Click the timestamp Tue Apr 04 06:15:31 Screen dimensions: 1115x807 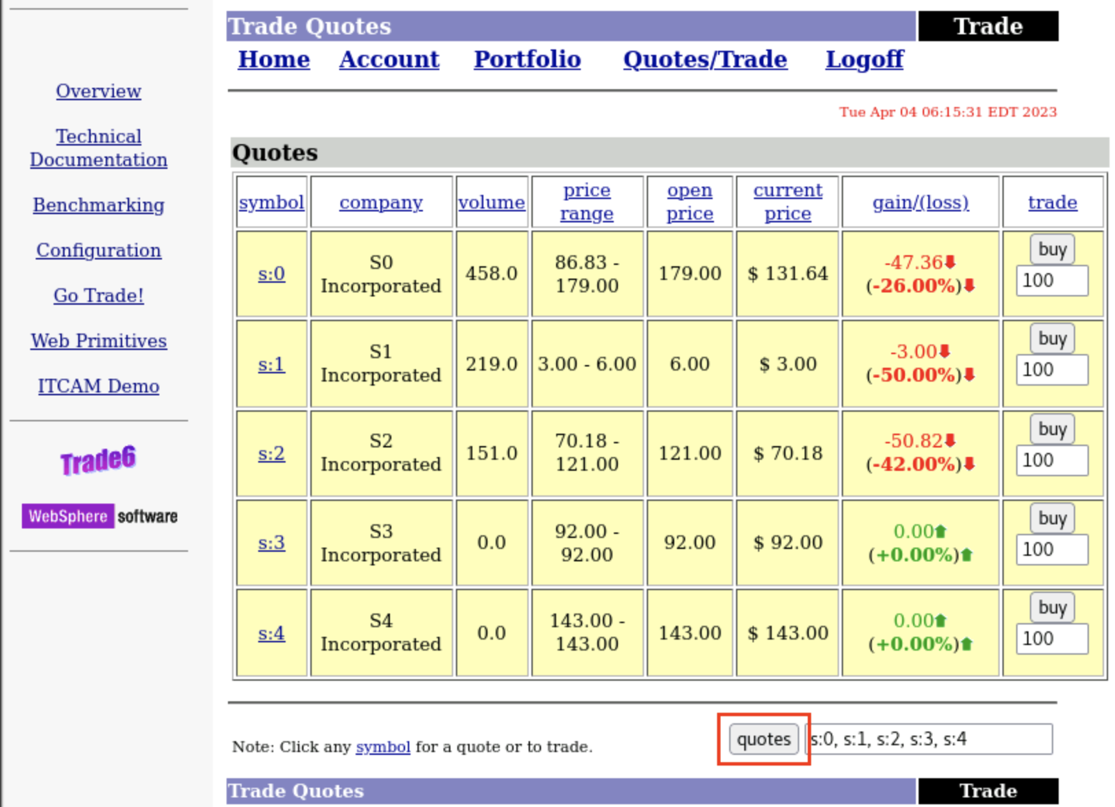pyautogui.click(x=947, y=112)
